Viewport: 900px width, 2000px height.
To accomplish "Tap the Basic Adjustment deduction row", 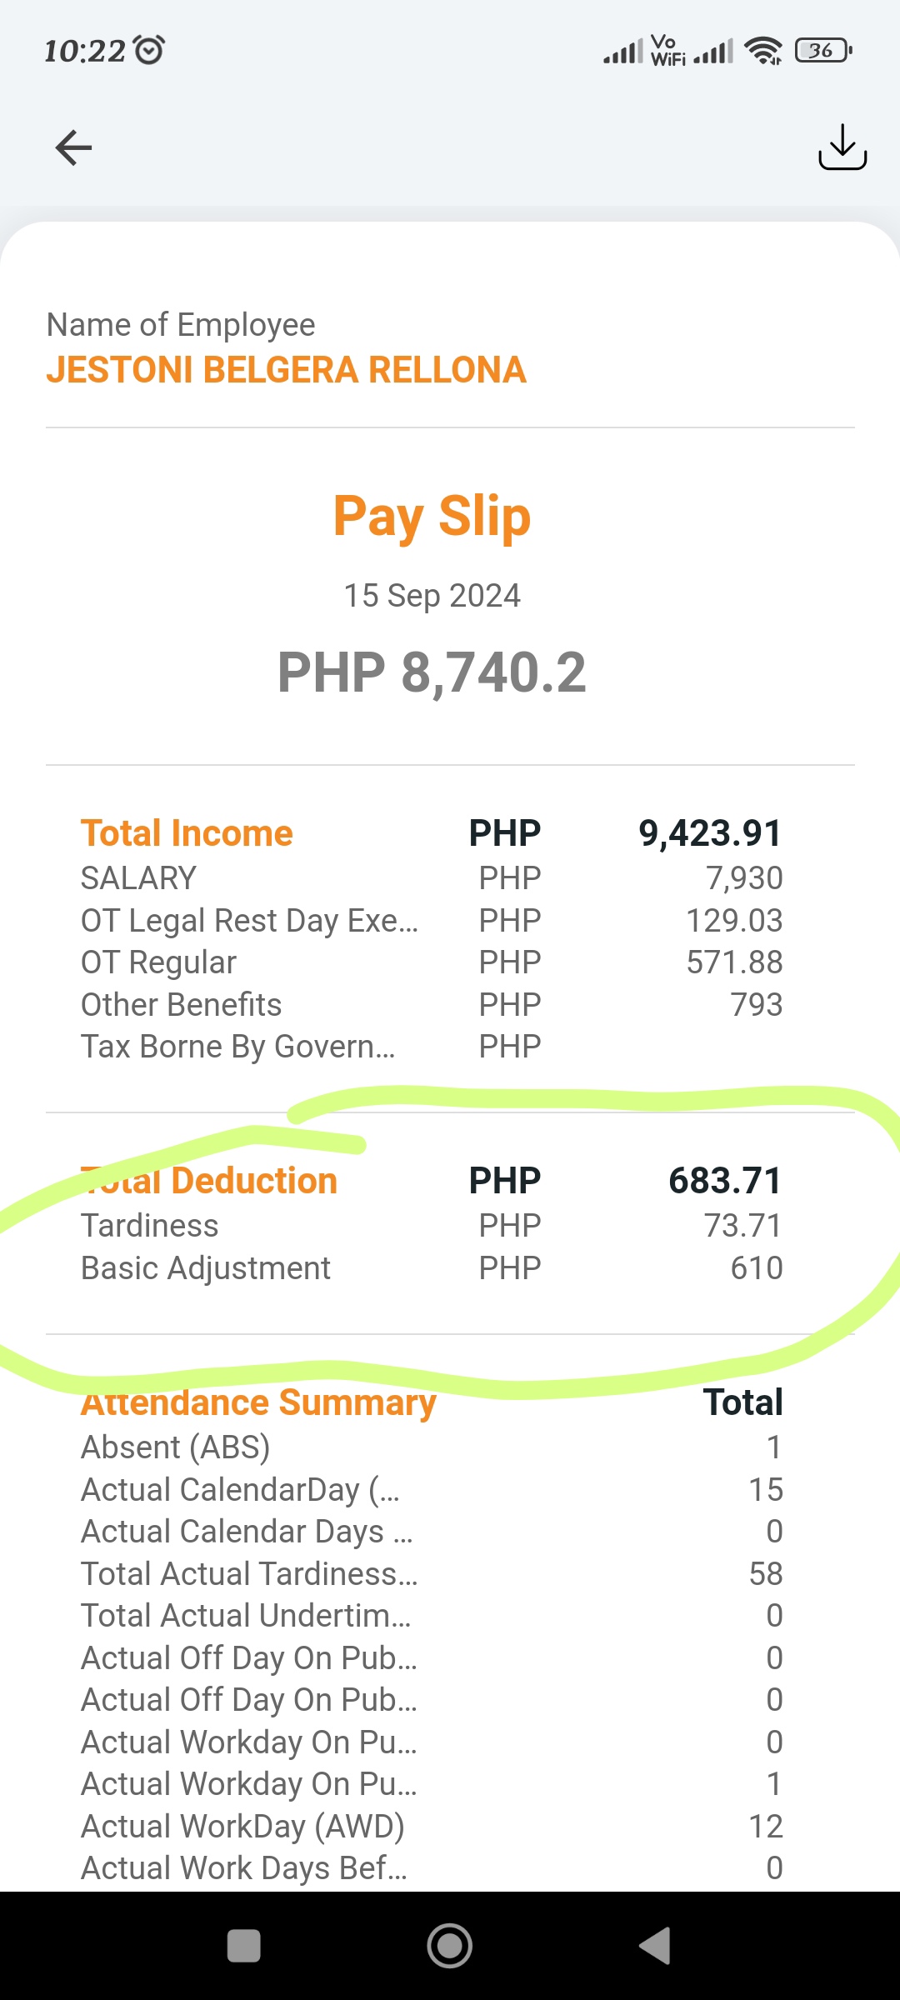I will click(206, 1268).
